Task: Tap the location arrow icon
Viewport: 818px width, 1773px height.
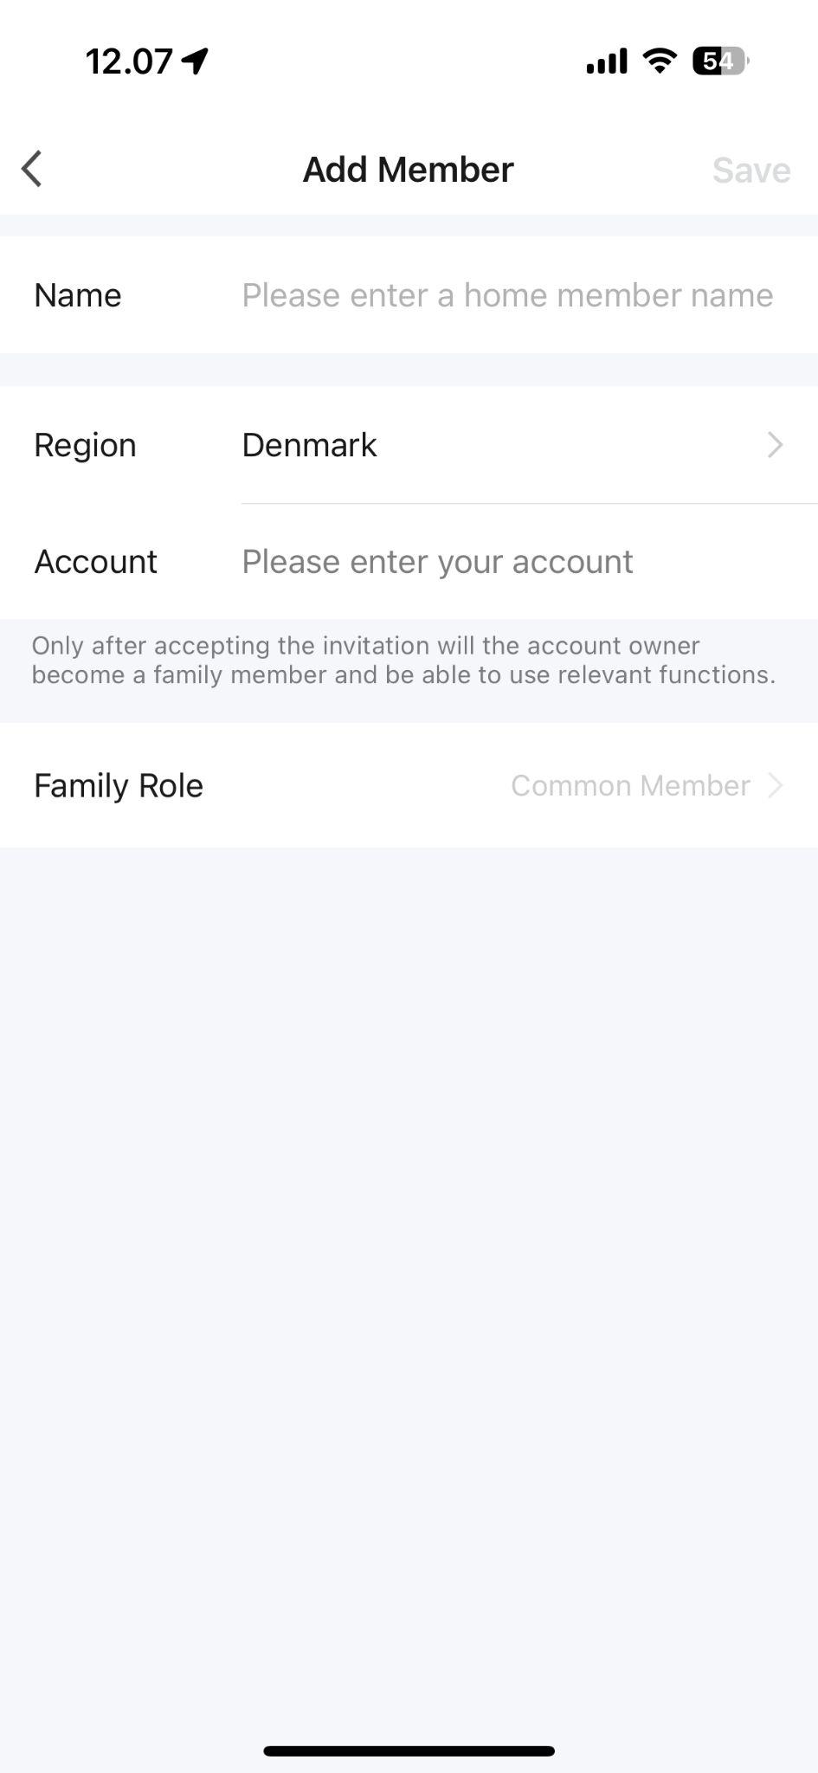Action: pos(196,61)
